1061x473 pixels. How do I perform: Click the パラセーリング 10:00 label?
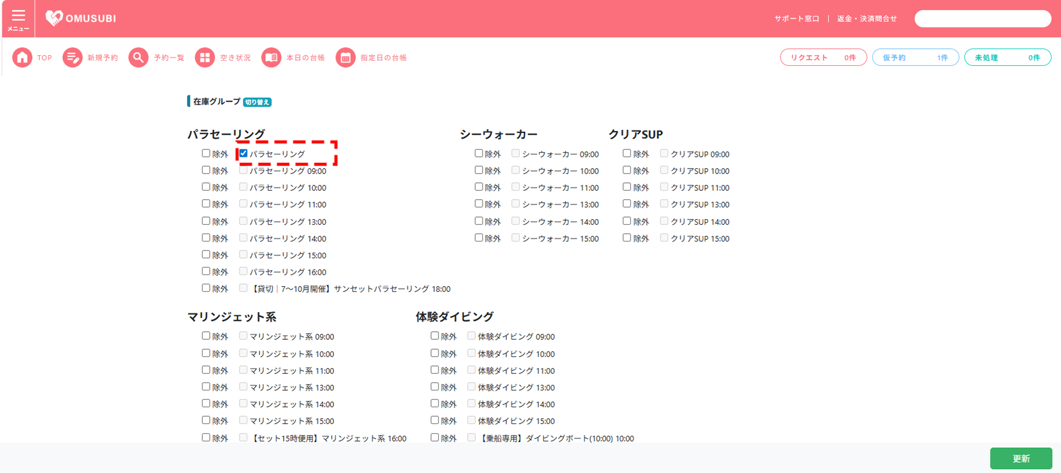288,188
